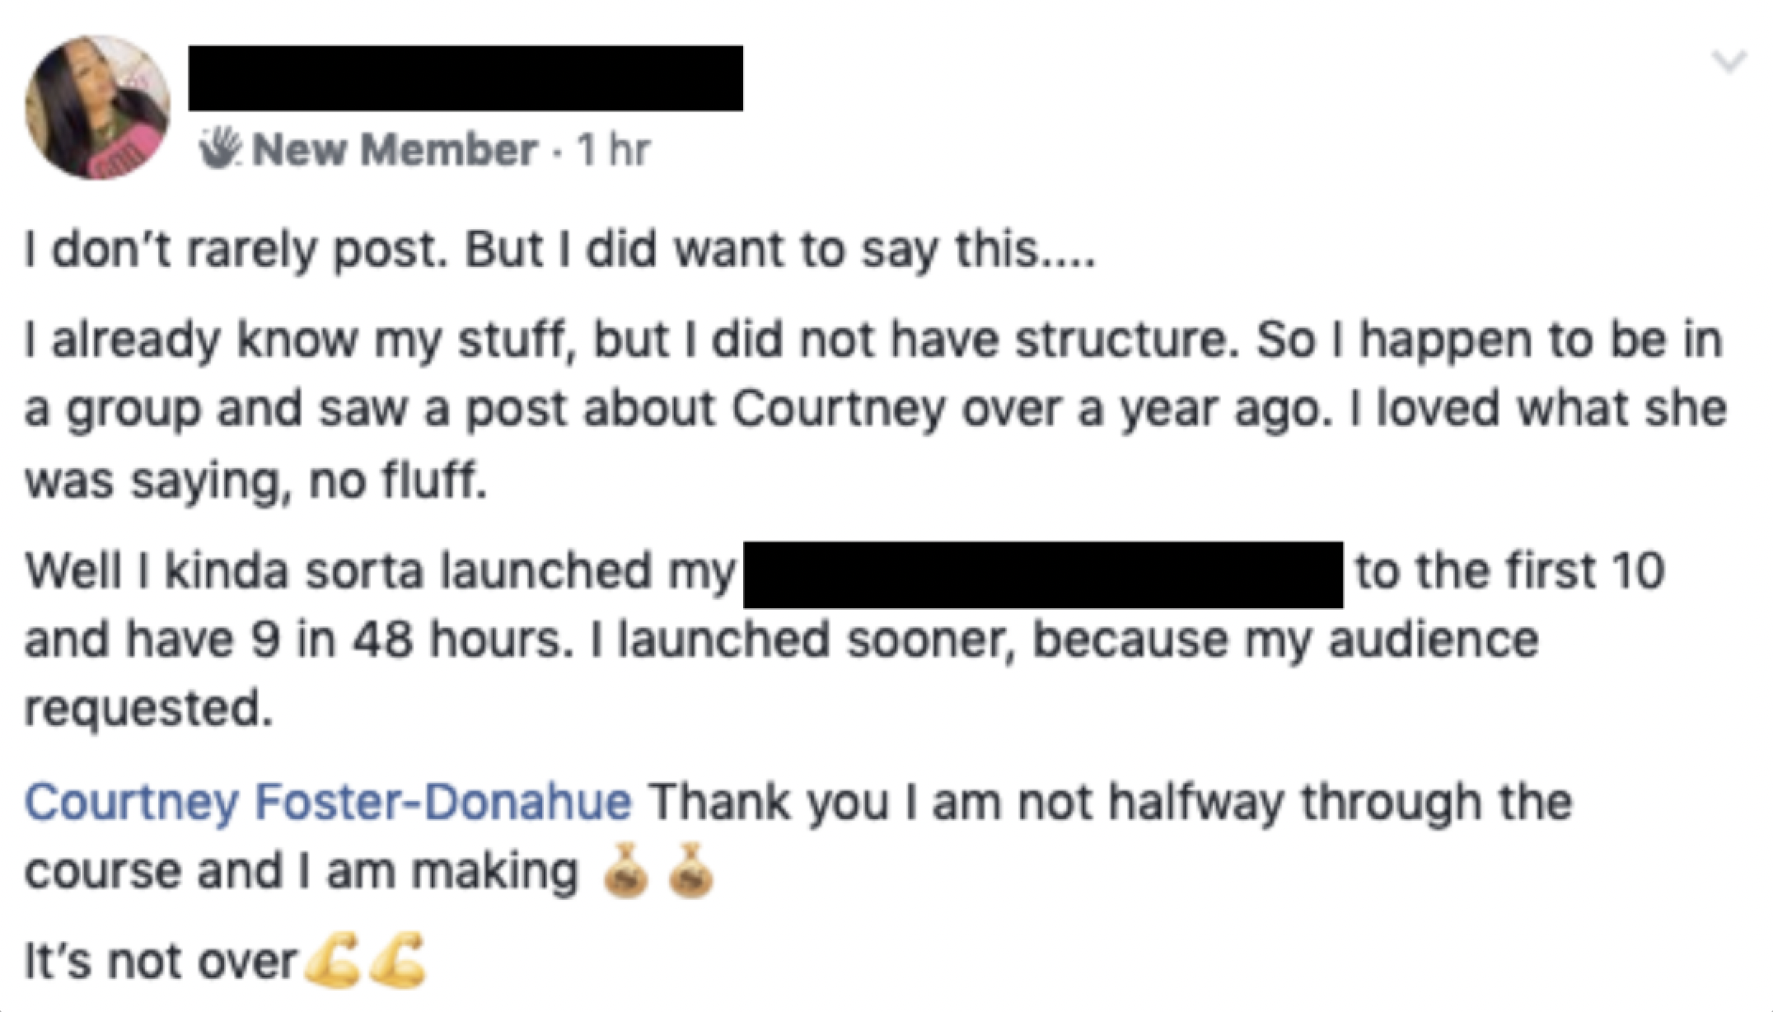The height and width of the screenshot is (1012, 1773).
Task: Click the "course and I am making" text
Action: pyautogui.click(x=301, y=872)
